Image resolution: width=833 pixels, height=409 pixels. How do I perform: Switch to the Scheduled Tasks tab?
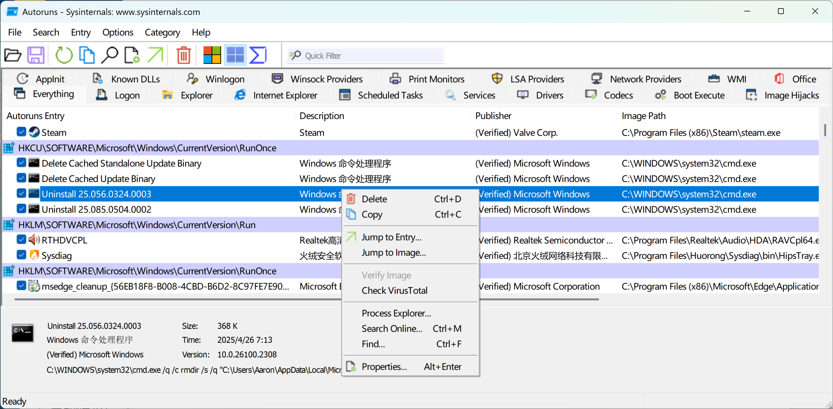click(381, 95)
